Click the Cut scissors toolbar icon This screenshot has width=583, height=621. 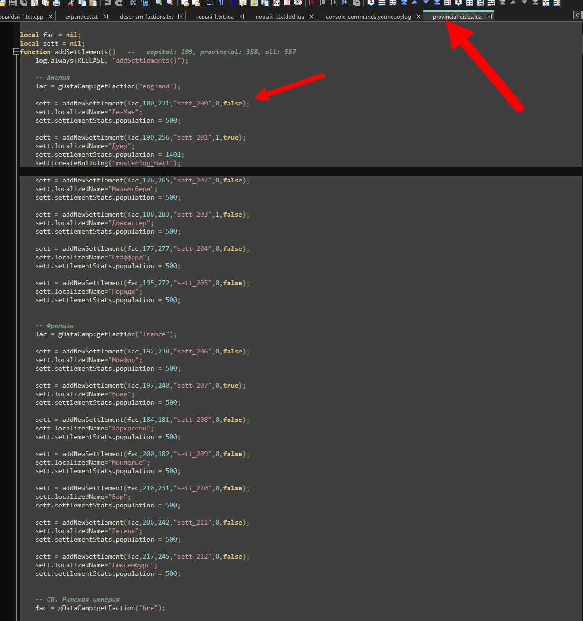(x=70, y=3)
